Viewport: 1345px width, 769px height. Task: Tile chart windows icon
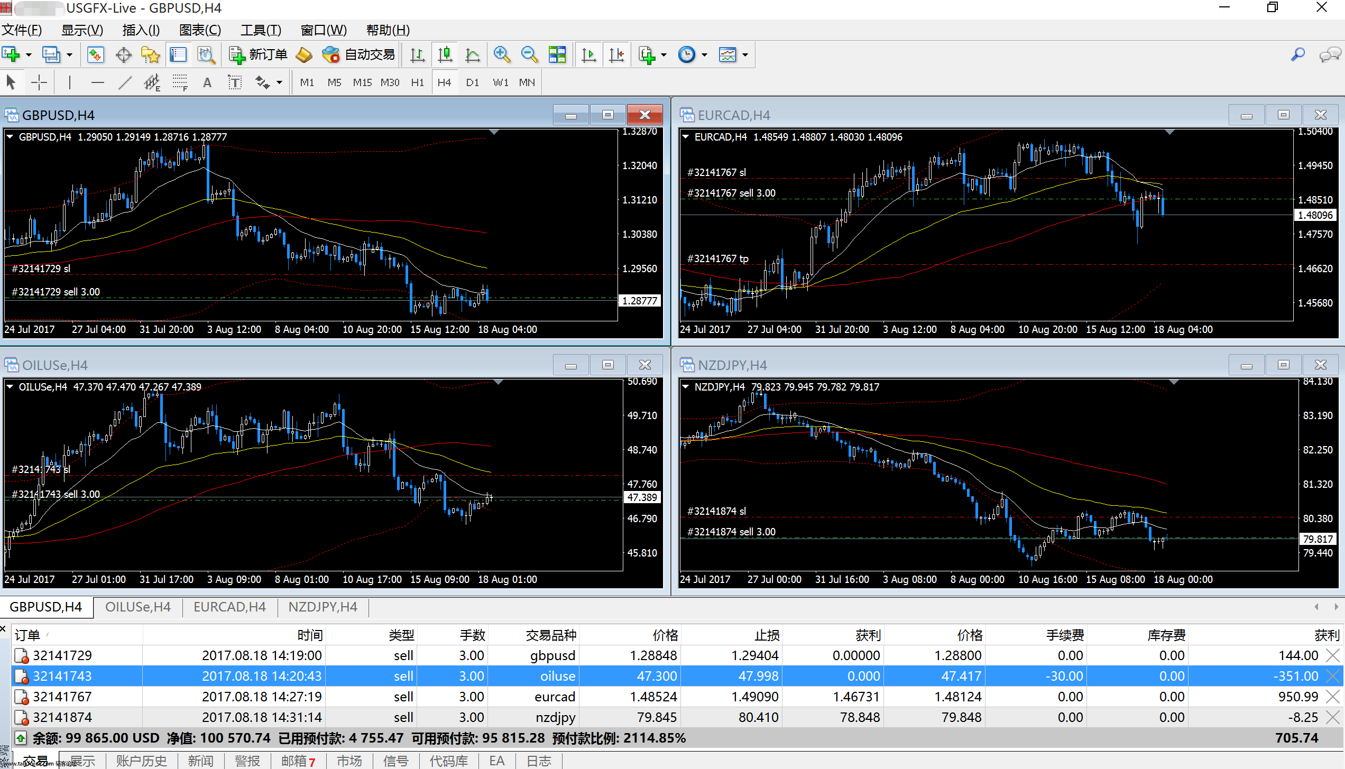(557, 54)
